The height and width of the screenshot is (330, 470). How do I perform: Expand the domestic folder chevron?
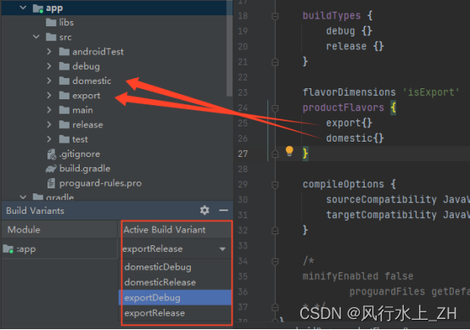pos(49,81)
